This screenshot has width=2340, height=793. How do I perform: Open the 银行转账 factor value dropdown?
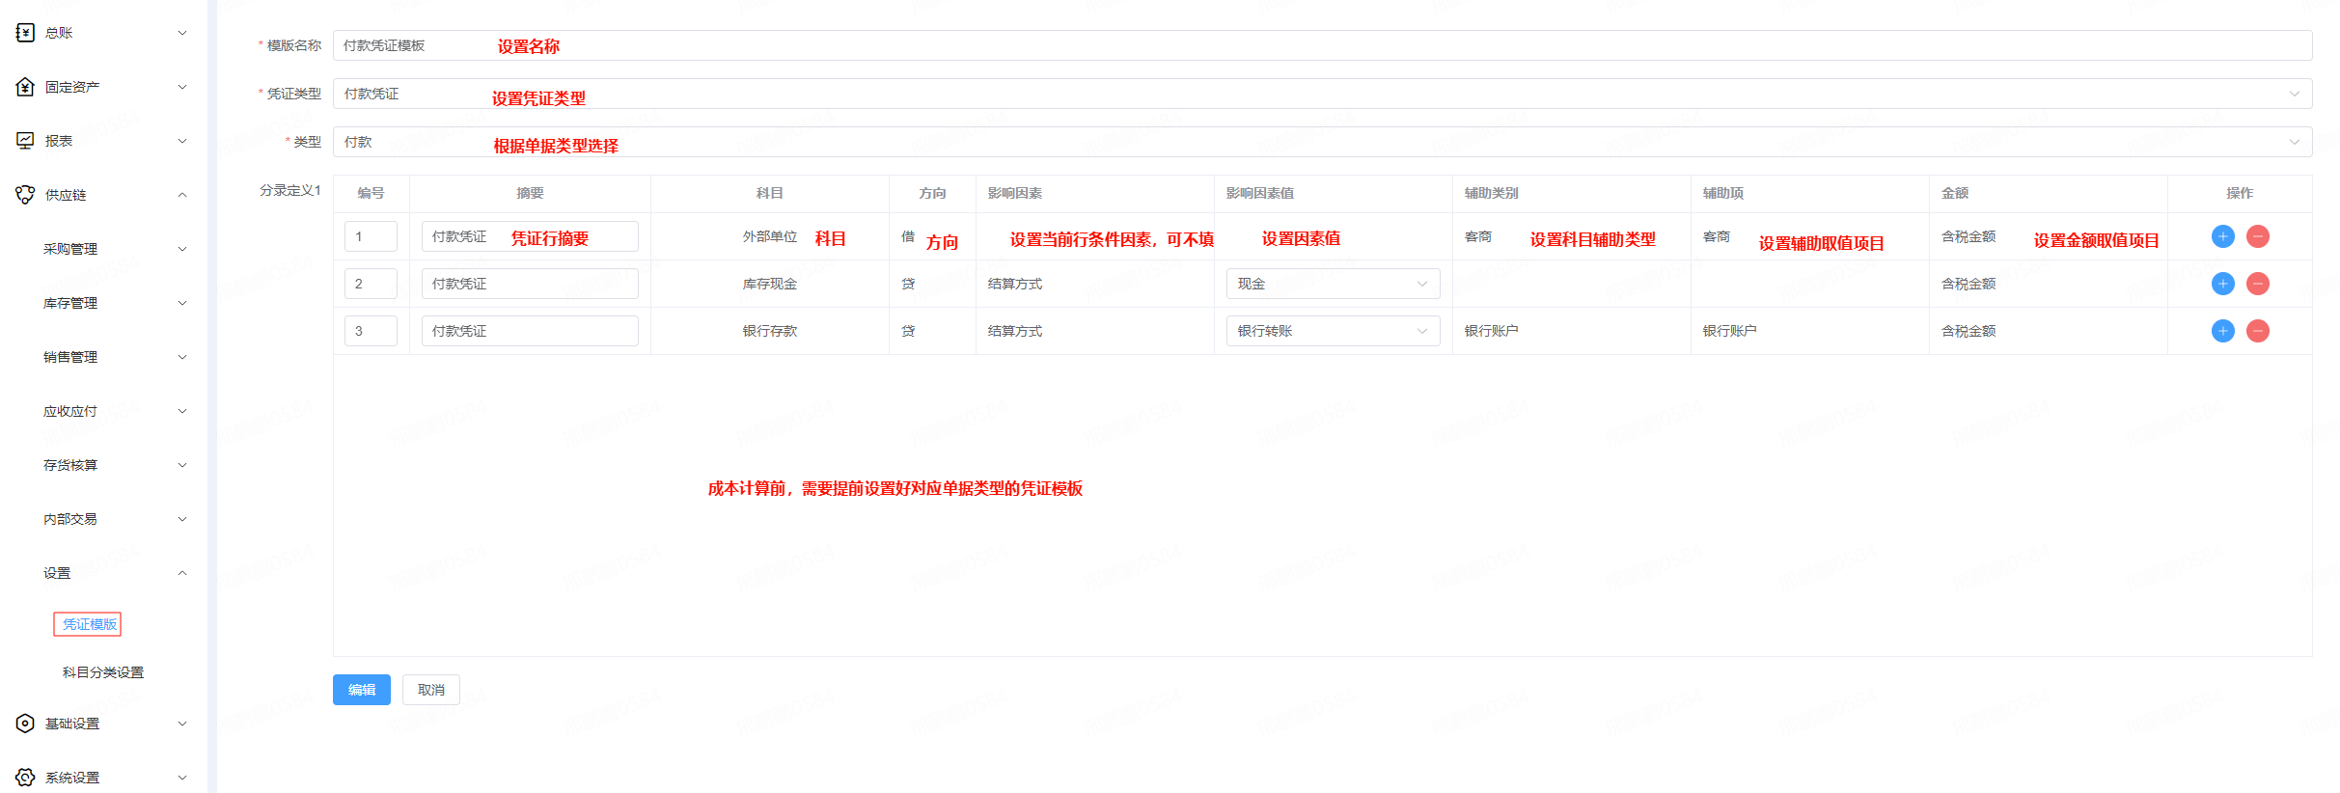pos(1332,331)
